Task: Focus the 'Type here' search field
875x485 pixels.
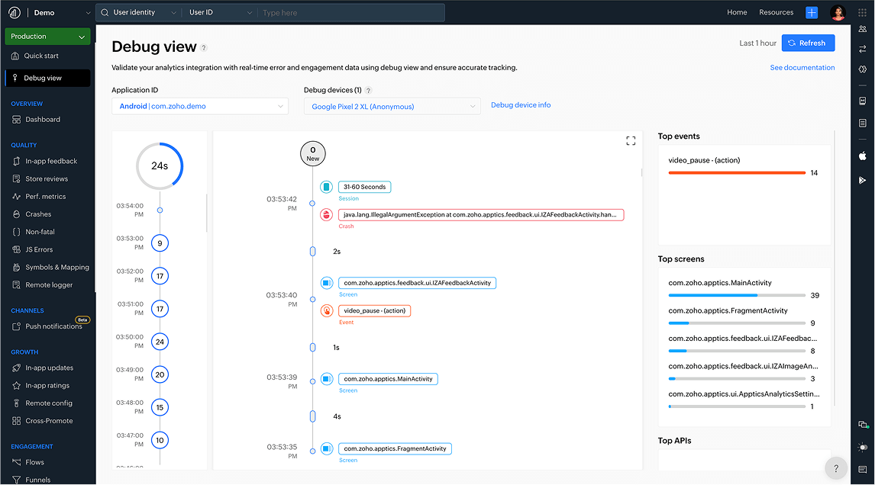Action: [351, 12]
